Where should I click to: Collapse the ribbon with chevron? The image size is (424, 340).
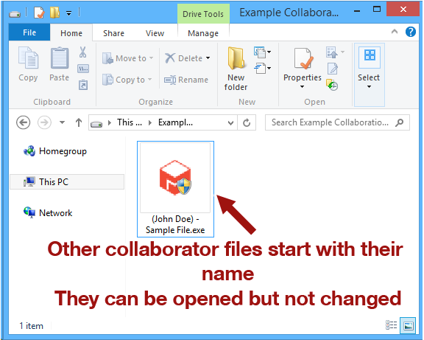pos(395,32)
